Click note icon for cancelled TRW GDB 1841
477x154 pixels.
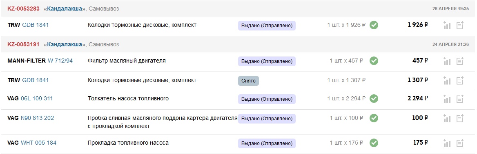pyautogui.click(x=460, y=80)
